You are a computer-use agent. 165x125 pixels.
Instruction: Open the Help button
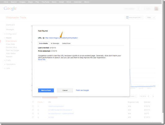click(149, 17)
